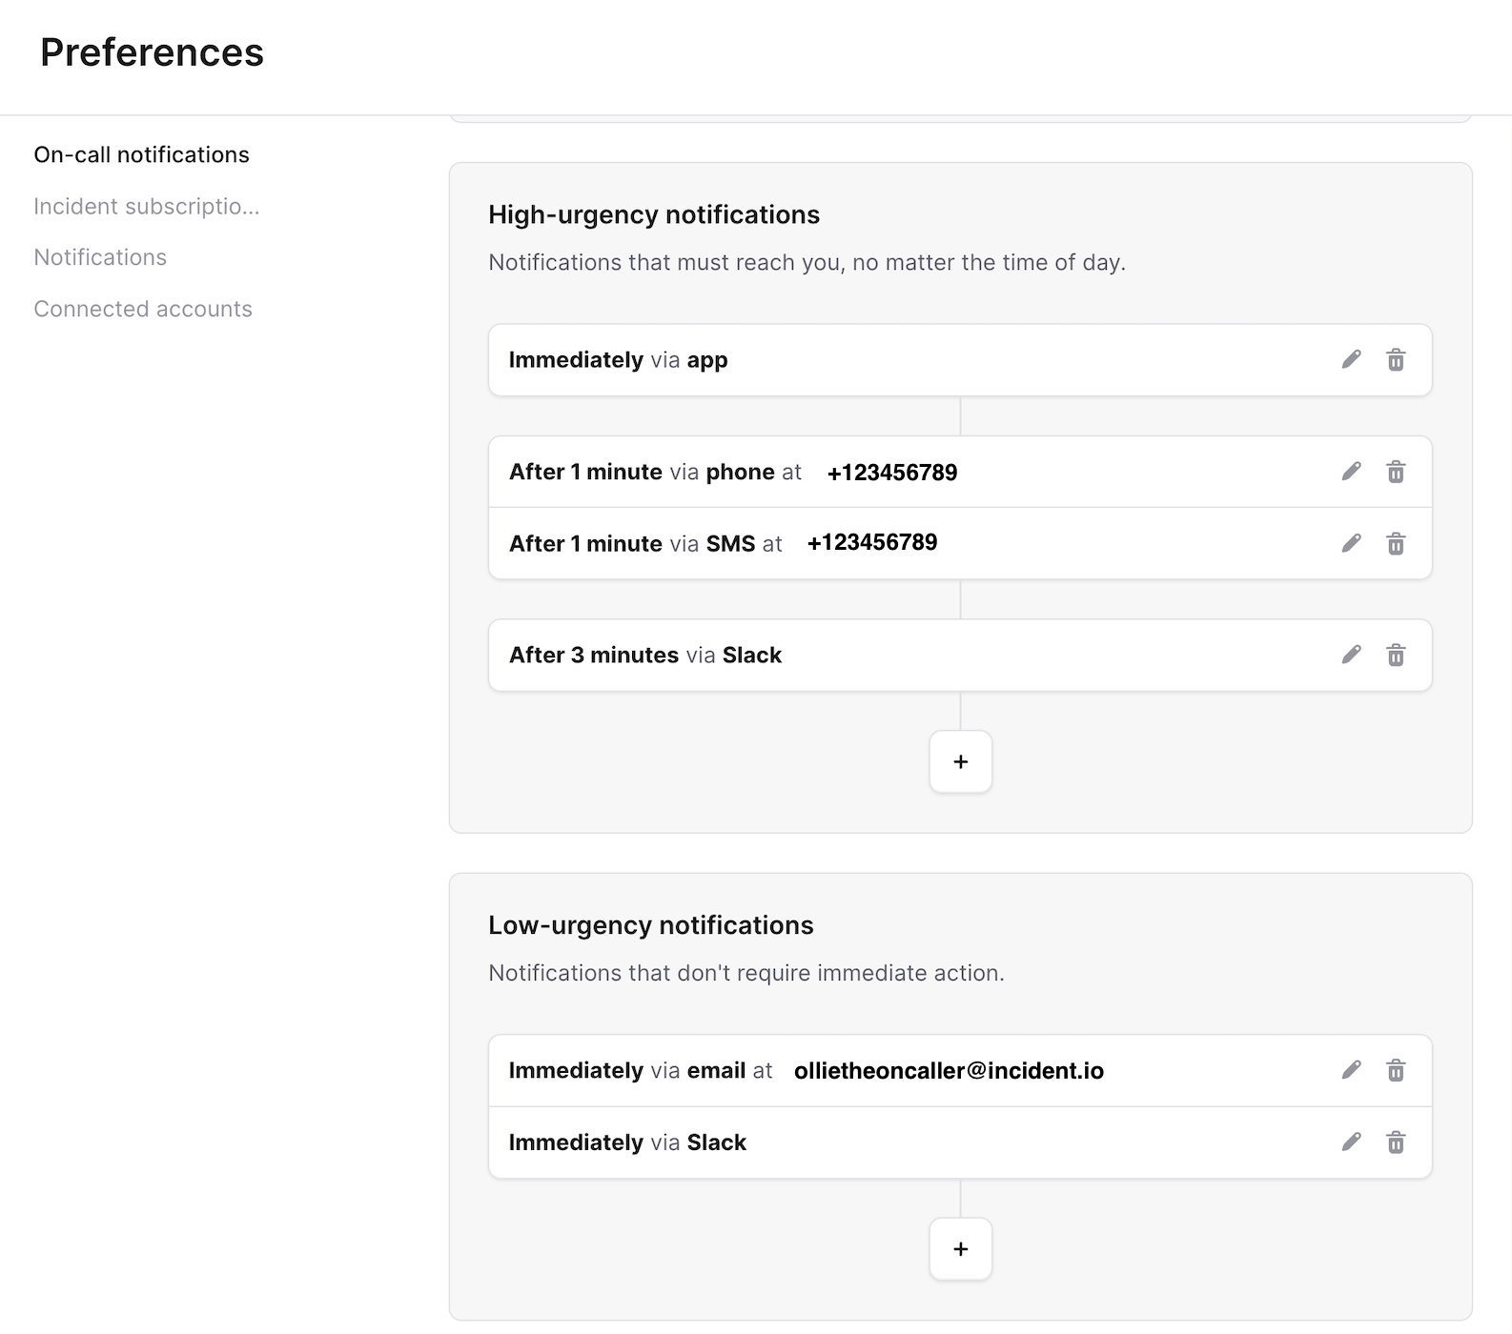Screen dimensions: 1512x1334
Task: Go to Incident subscriptions section
Action: click(146, 206)
